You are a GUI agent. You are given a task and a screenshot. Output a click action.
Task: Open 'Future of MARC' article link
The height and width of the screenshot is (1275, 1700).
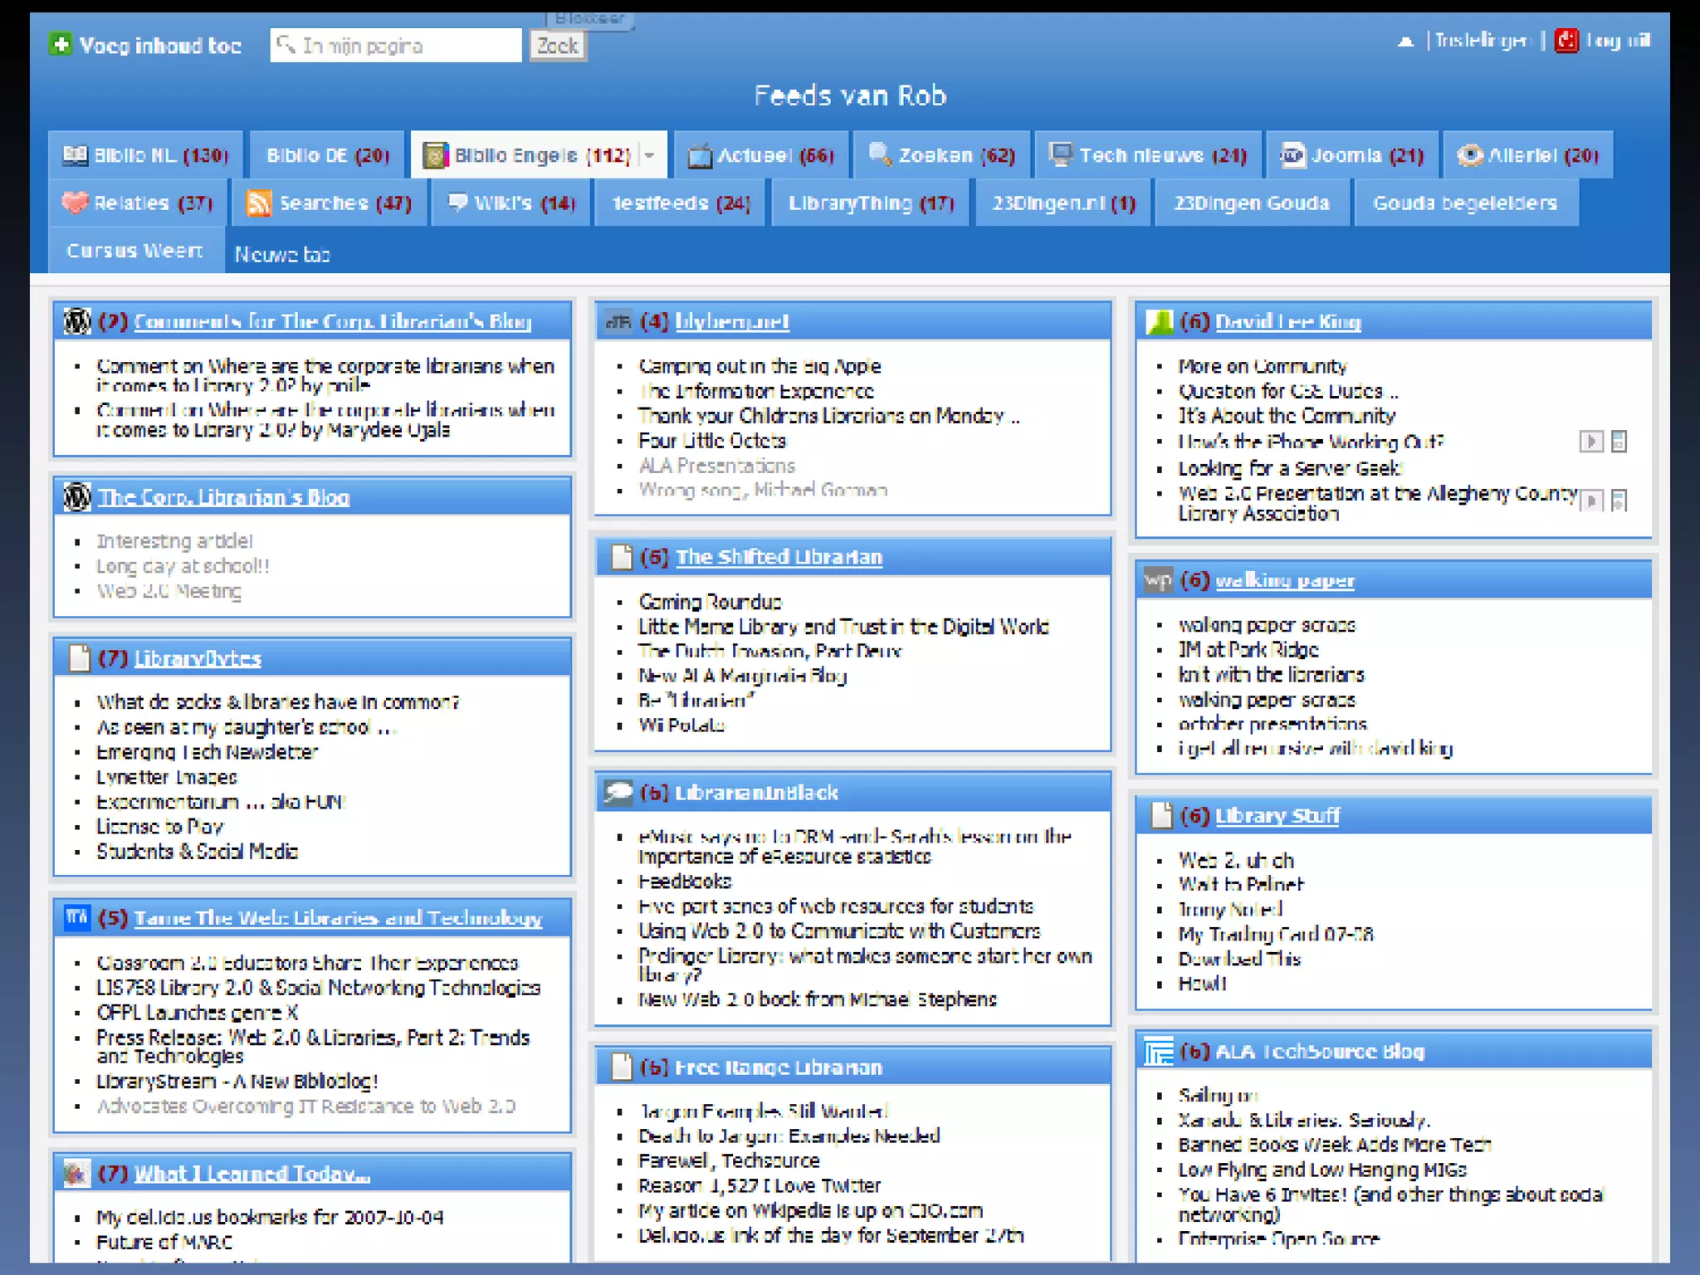[164, 1242]
